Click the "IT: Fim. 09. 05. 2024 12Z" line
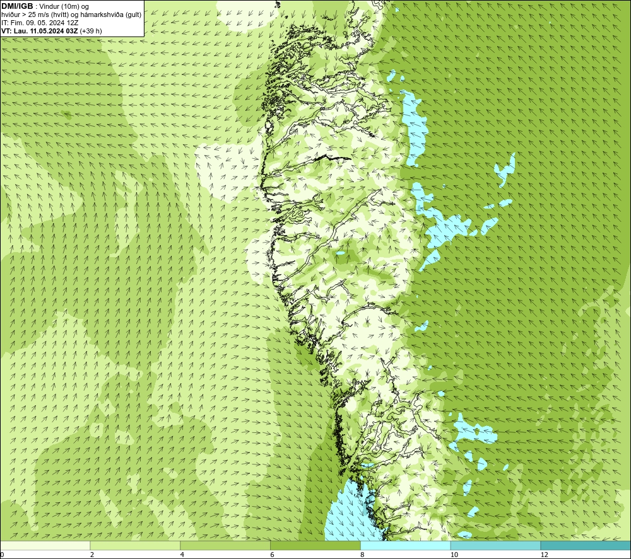Screen dimensions: 631x559 pyautogui.click(x=40, y=23)
